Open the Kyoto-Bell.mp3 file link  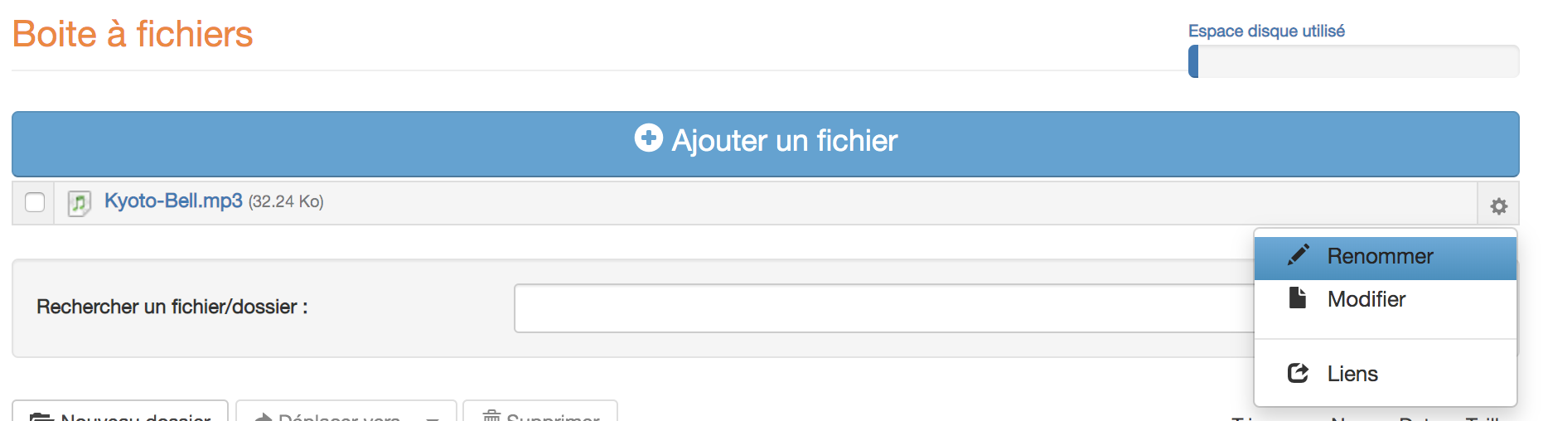click(x=173, y=201)
